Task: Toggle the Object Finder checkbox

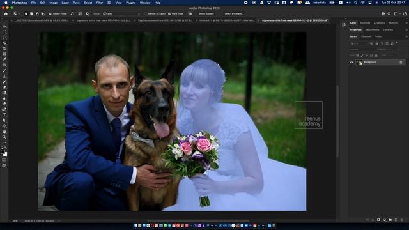Action: coord(50,14)
